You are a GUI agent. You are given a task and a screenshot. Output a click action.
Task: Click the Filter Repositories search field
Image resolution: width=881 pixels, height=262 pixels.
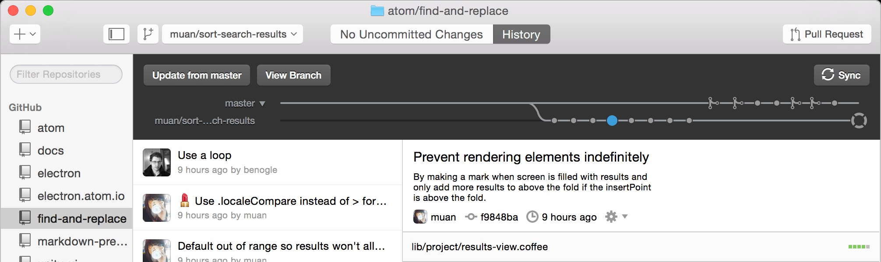coord(66,74)
